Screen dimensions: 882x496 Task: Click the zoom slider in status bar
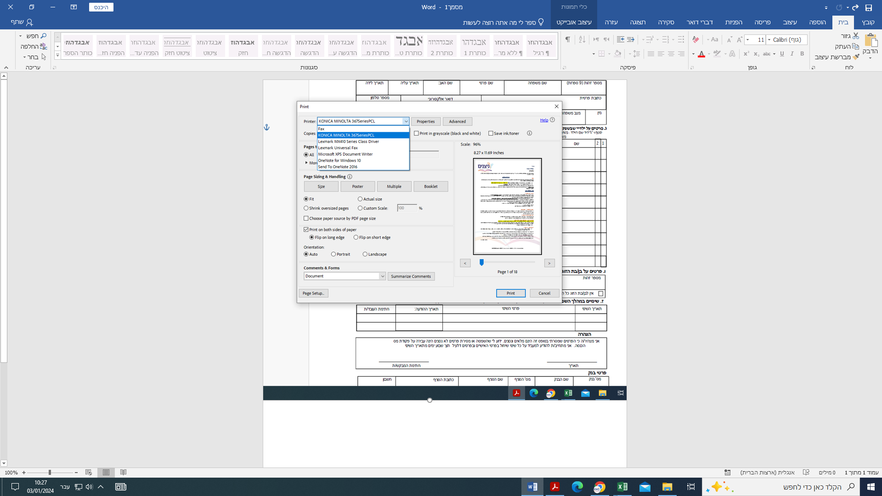pos(50,473)
